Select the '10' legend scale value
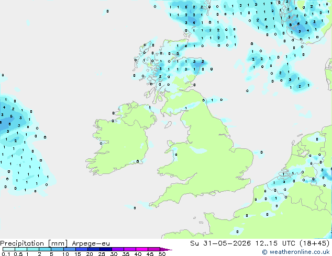 (65, 254)
